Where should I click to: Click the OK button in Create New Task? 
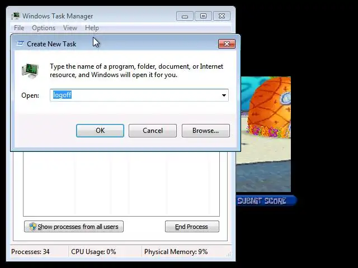pos(100,131)
